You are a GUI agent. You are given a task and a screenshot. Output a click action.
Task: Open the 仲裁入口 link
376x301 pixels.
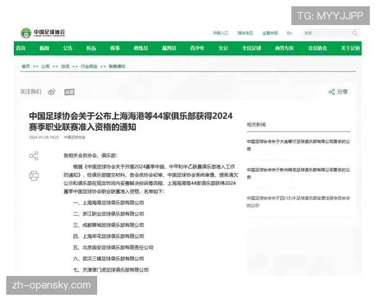click(x=221, y=33)
